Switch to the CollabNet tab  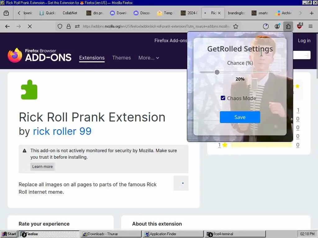click(70, 13)
